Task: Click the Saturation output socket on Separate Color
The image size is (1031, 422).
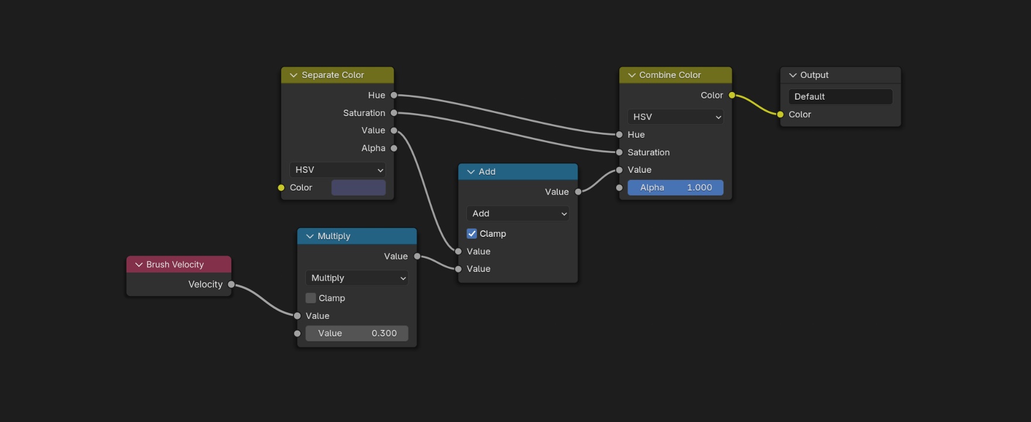Action: coord(394,113)
